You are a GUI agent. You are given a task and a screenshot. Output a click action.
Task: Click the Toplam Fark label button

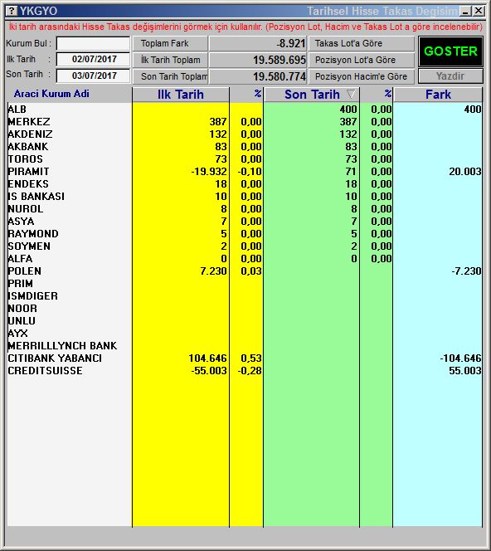(x=170, y=44)
